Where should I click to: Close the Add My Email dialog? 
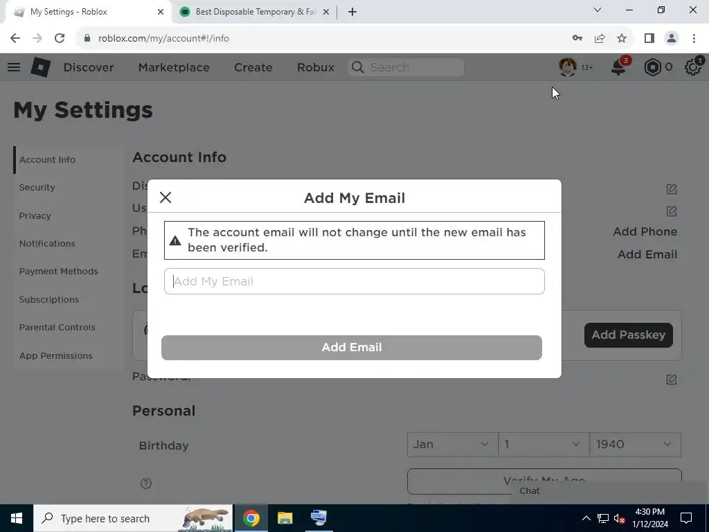(165, 197)
